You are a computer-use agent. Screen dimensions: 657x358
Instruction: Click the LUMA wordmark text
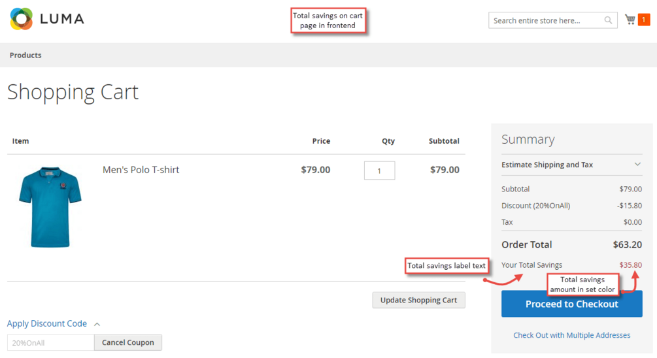tap(62, 19)
